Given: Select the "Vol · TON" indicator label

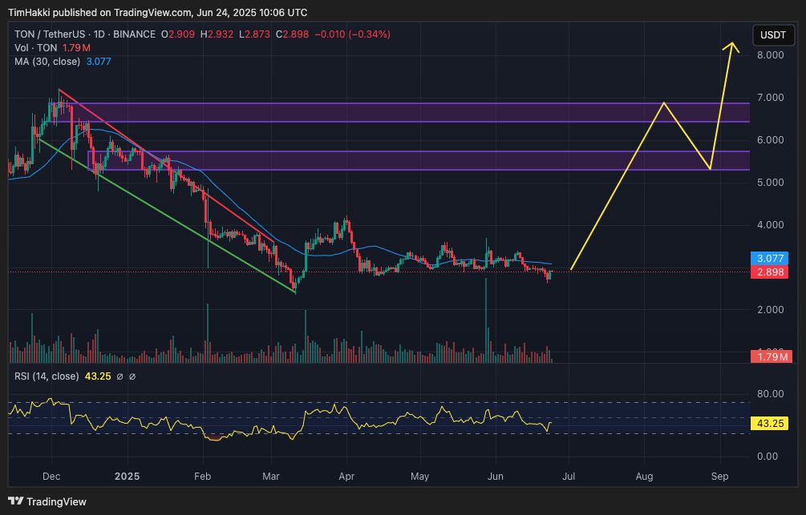Looking at the screenshot, I should point(35,48).
